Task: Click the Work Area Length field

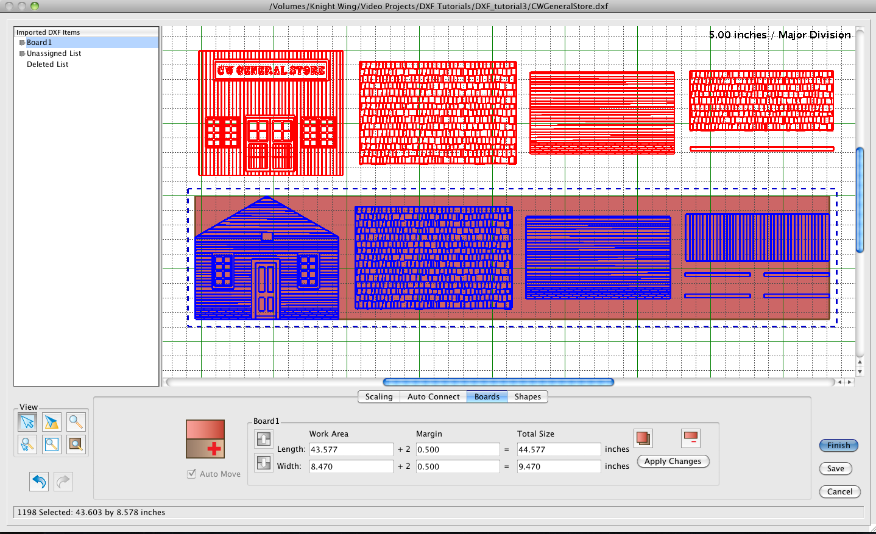Action: [351, 449]
